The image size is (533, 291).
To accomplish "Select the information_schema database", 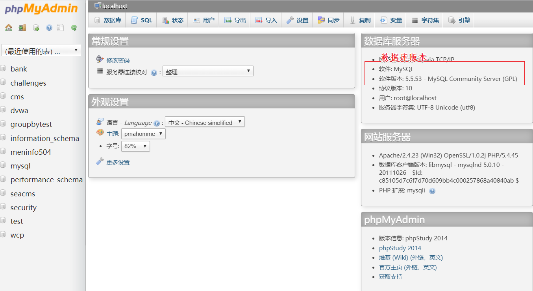I will click(x=45, y=138).
